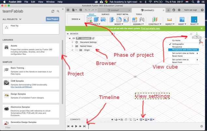Switch to the Untitled* document tab
The height and width of the screenshot is (131, 207).
[115, 10]
